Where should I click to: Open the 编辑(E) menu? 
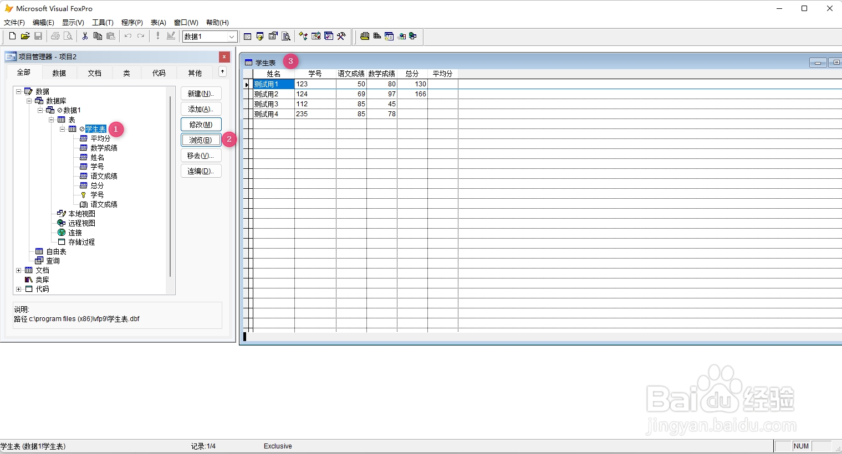[43, 23]
